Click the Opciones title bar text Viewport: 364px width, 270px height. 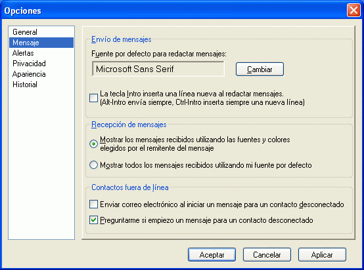[x=22, y=11]
